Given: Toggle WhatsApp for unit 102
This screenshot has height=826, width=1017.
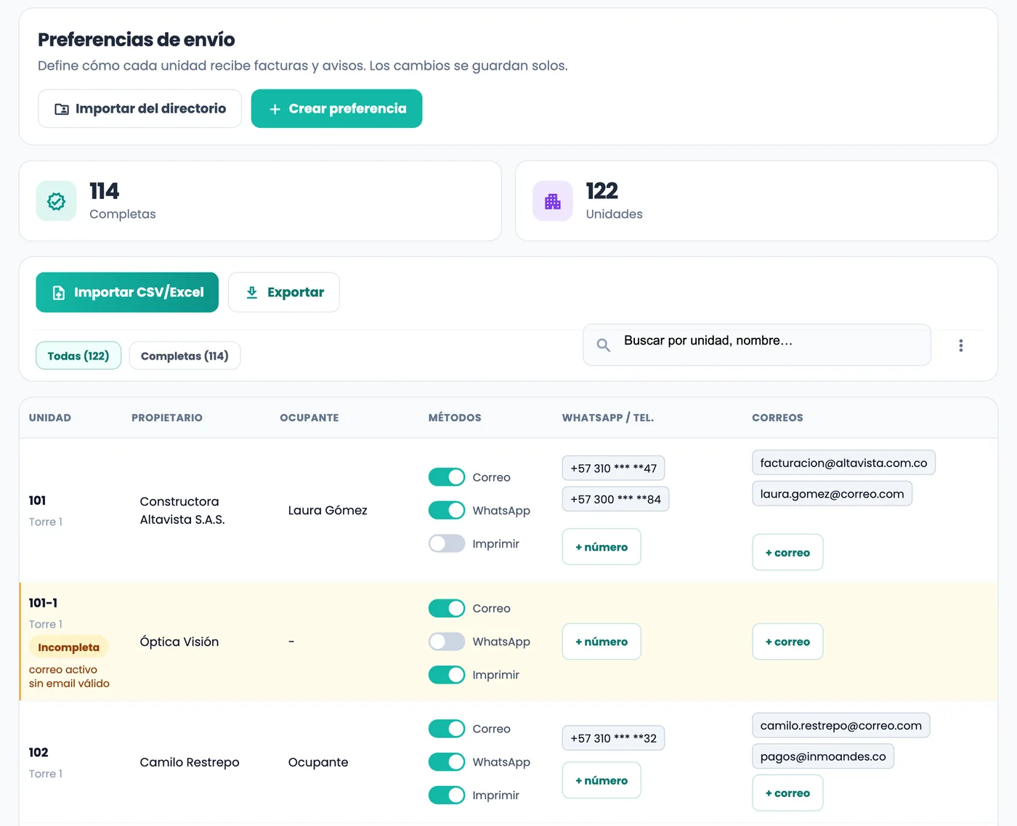Looking at the screenshot, I should point(447,762).
